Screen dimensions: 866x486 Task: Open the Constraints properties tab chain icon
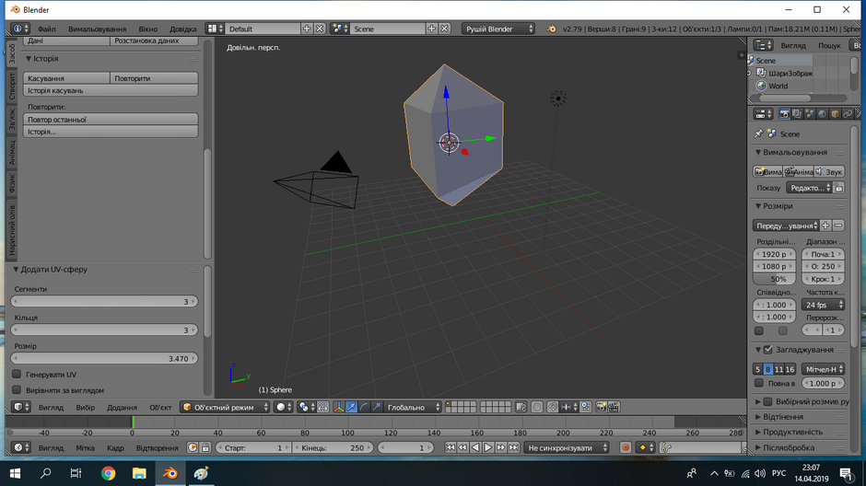(848, 114)
